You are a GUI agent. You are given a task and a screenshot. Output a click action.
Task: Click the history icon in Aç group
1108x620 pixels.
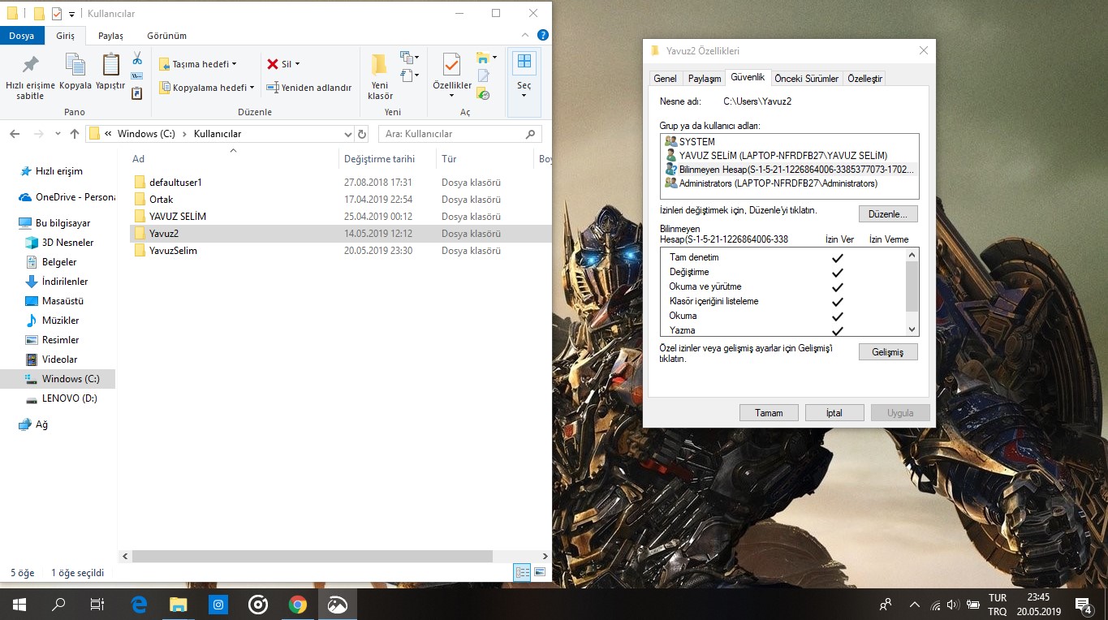coord(484,94)
